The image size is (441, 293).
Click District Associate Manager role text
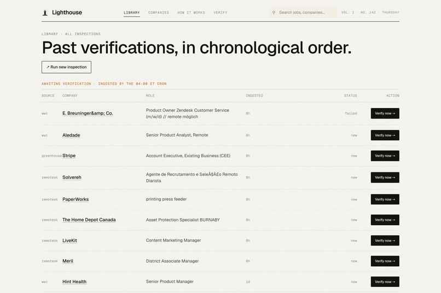[x=172, y=261]
